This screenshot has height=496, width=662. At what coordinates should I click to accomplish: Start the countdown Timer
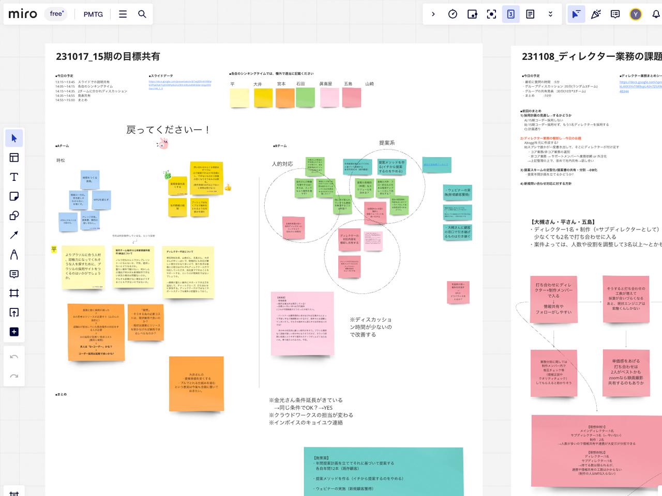click(x=452, y=14)
